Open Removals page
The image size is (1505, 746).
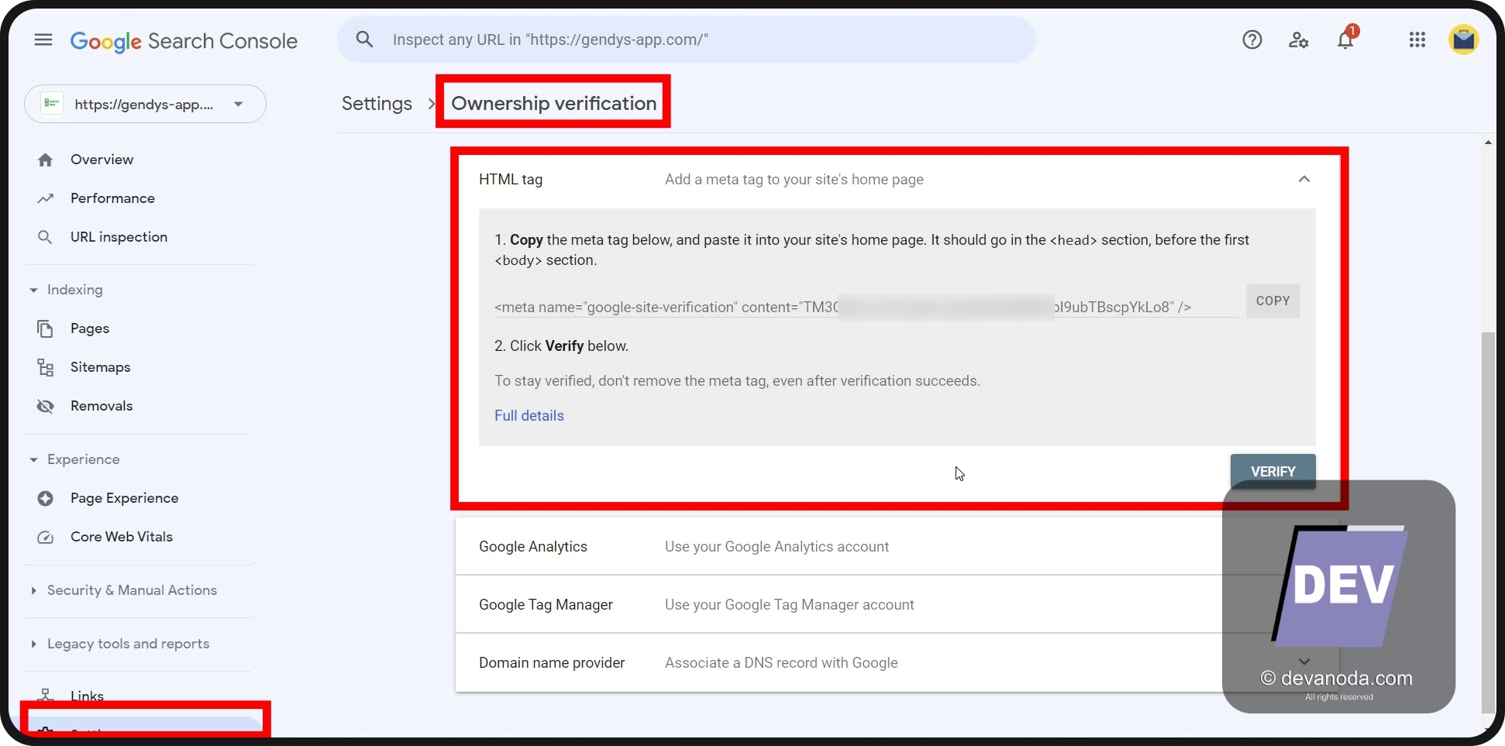pyautogui.click(x=102, y=406)
